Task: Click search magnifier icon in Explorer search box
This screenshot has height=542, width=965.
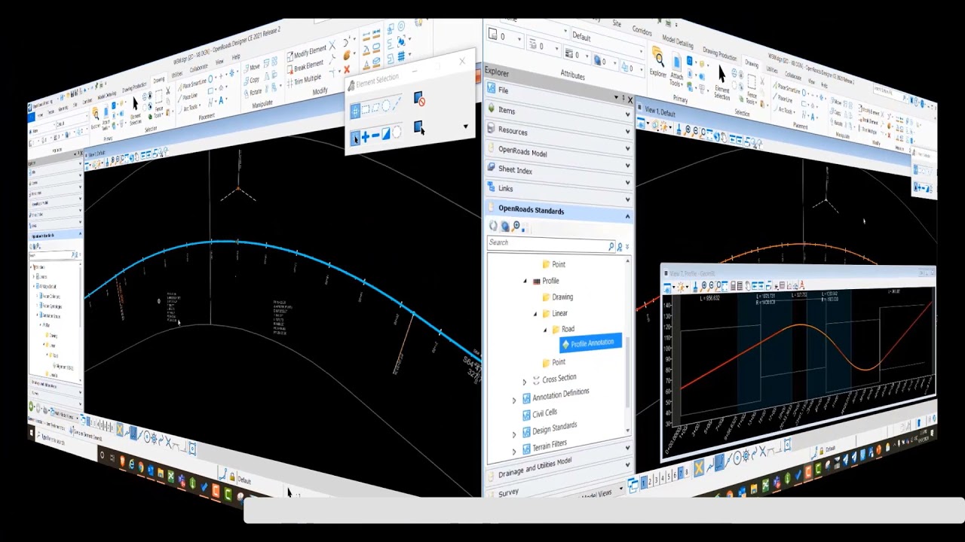Action: [x=611, y=245]
